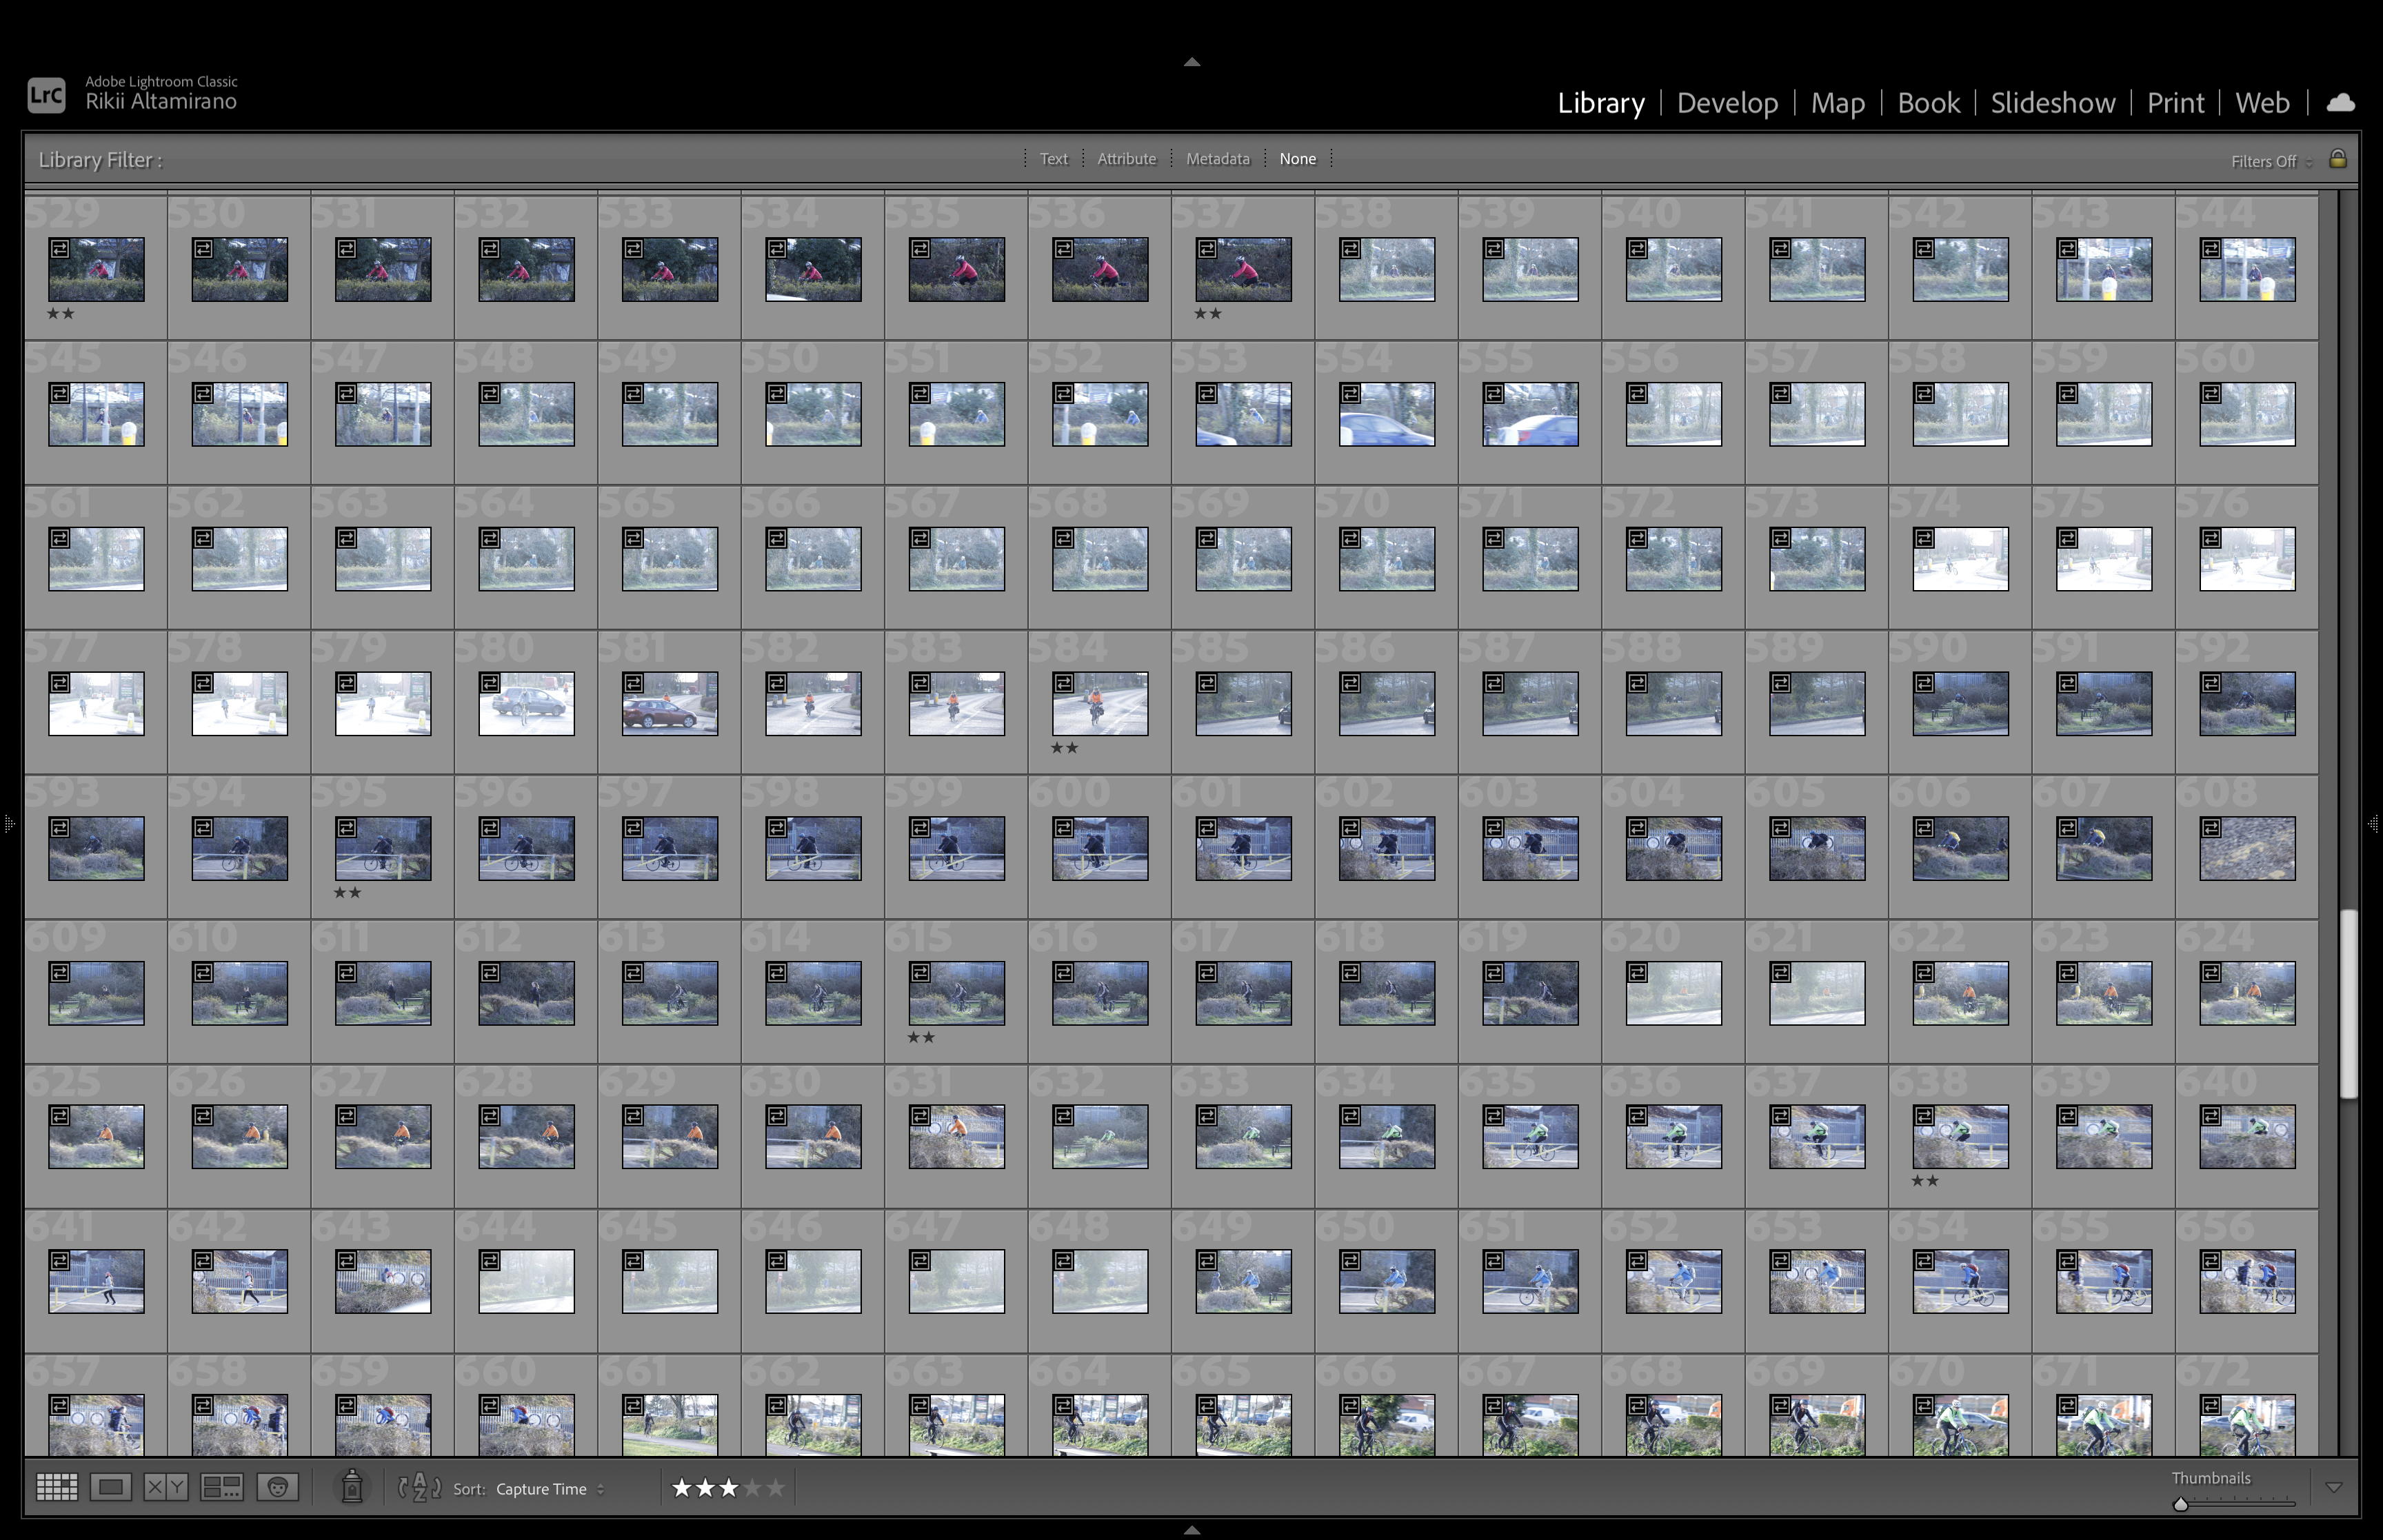Select photo thumbnail number 584
Screen dimensions: 2383x1540
1099,704
